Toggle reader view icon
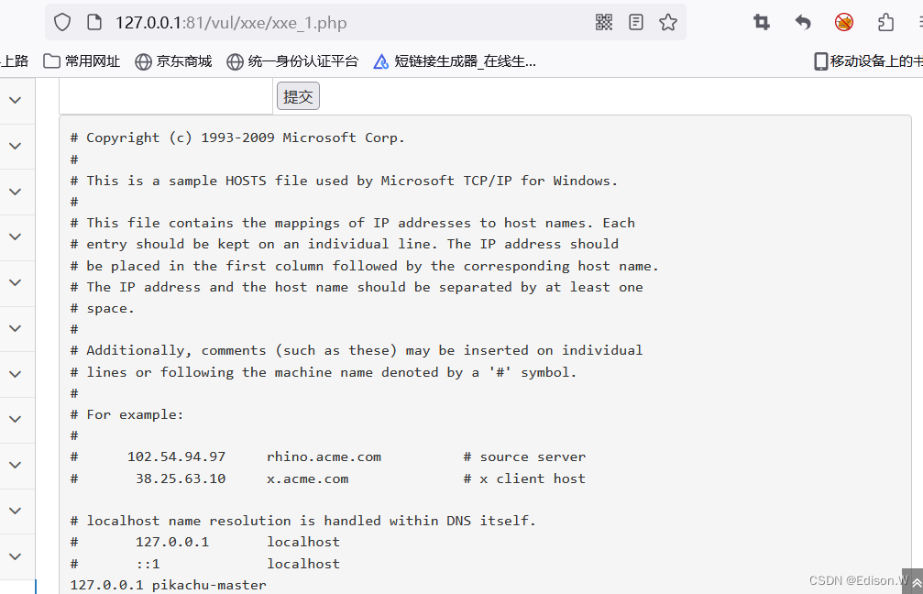 [636, 22]
